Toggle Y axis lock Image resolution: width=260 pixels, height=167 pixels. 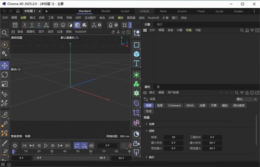point(31,25)
